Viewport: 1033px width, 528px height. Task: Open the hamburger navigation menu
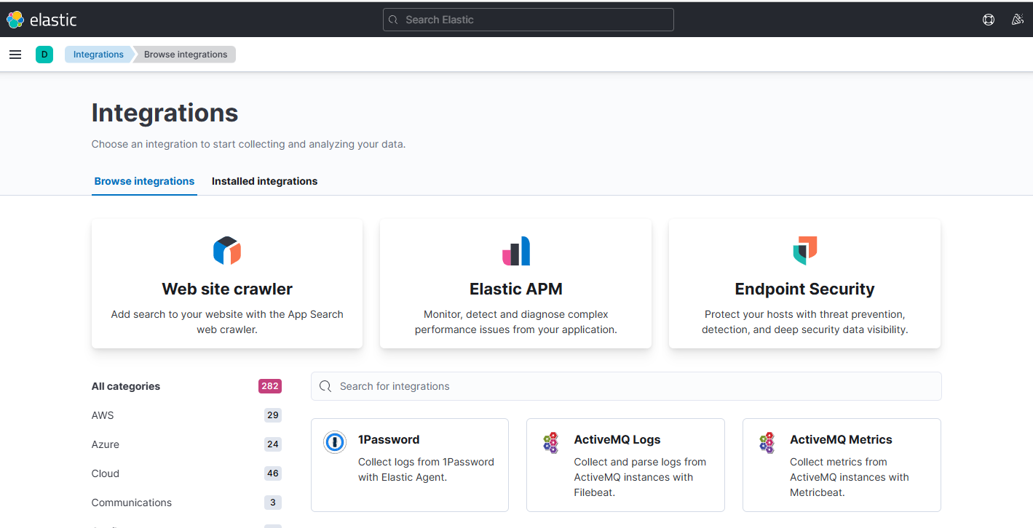coord(15,55)
